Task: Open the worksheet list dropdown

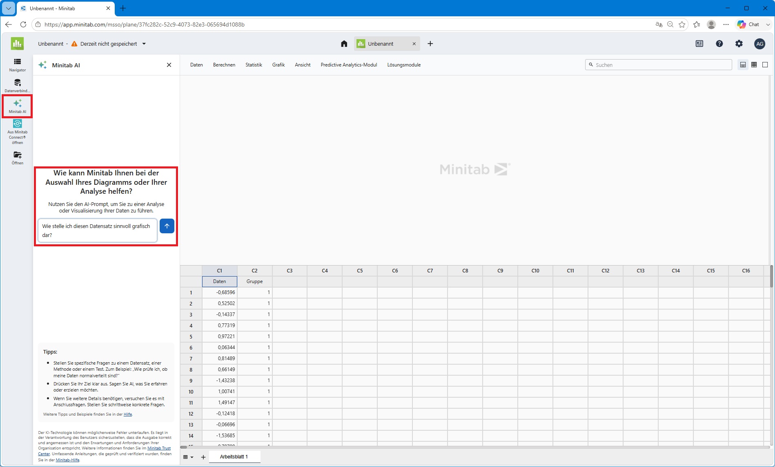Action: coord(188,457)
